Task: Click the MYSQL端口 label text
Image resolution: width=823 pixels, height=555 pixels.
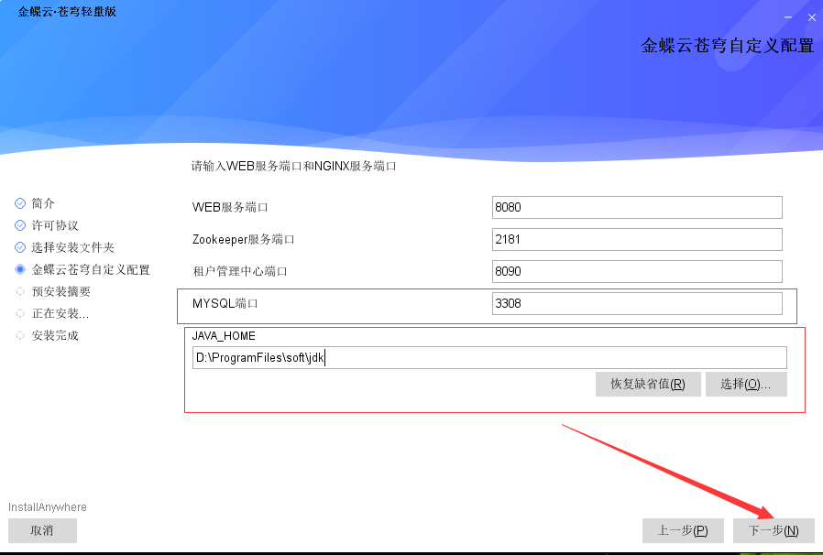Action: [x=225, y=303]
